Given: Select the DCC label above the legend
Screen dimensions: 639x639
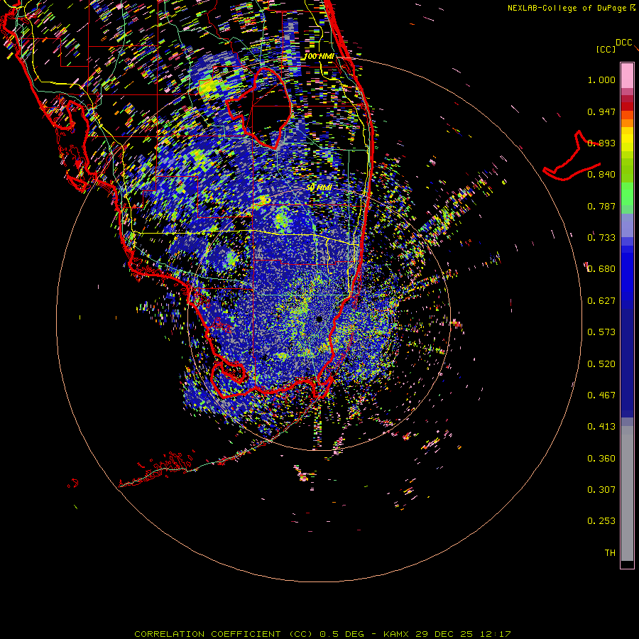Looking at the screenshot, I should (623, 43).
